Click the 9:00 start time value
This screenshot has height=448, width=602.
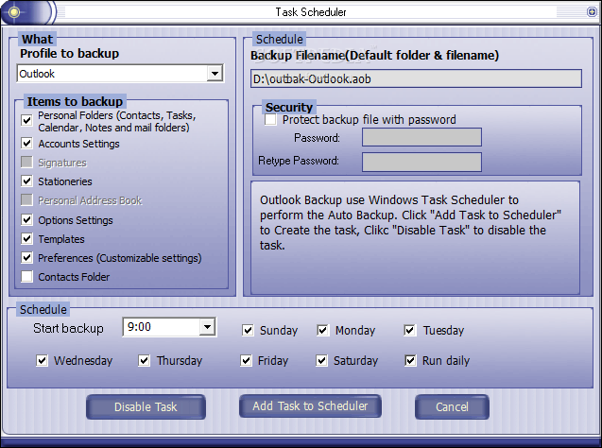pos(139,327)
